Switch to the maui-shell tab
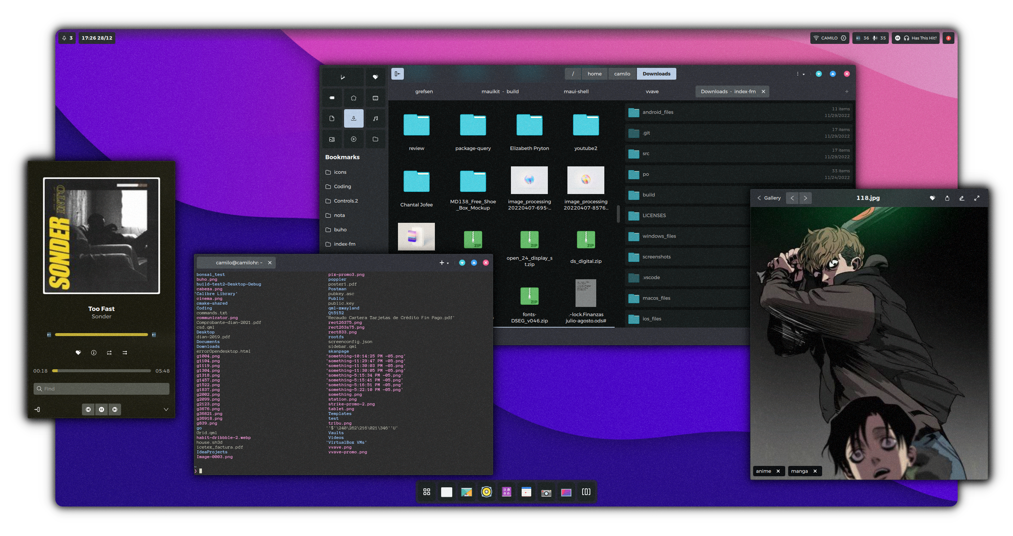This screenshot has width=1013, height=536. [576, 91]
